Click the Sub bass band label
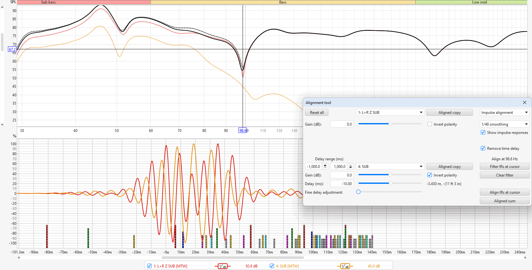The image size is (532, 270). coord(48,2)
